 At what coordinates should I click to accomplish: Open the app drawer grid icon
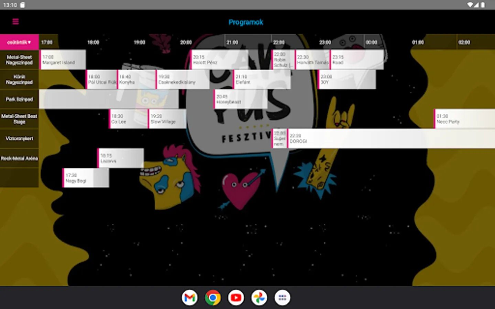point(282,298)
